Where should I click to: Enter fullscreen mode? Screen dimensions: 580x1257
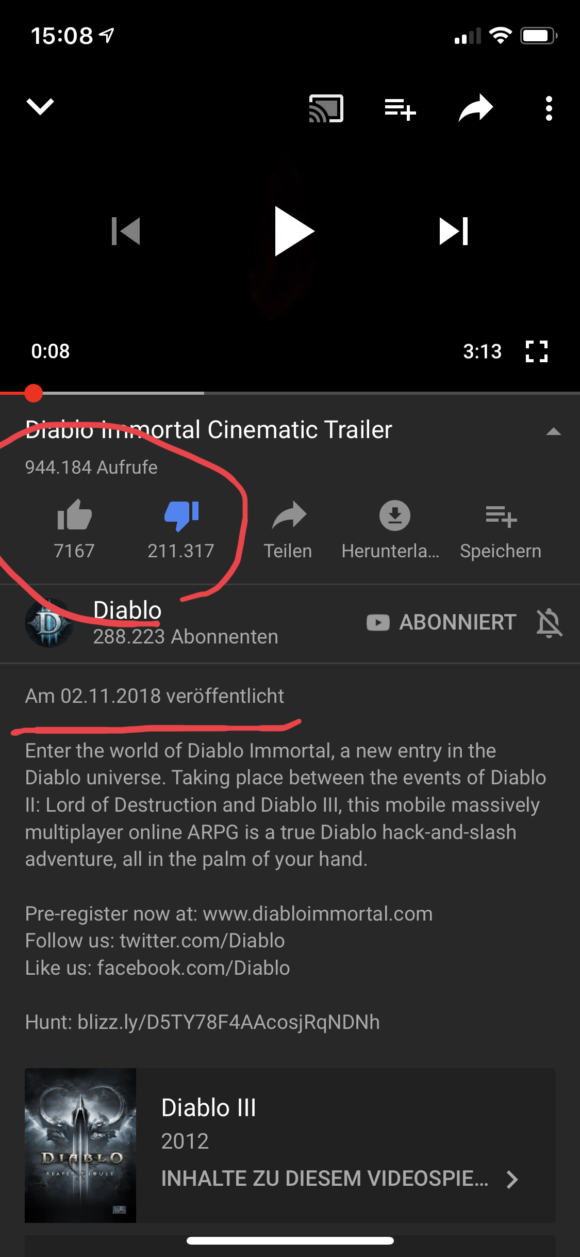tap(536, 351)
